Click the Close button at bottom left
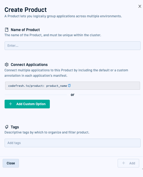 (11, 163)
